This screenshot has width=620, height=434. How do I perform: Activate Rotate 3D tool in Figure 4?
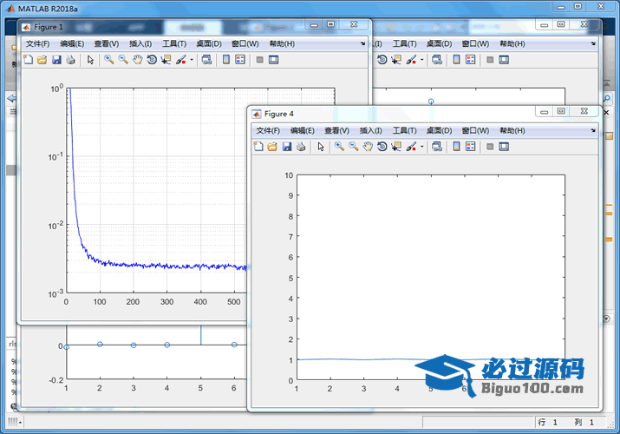point(382,147)
